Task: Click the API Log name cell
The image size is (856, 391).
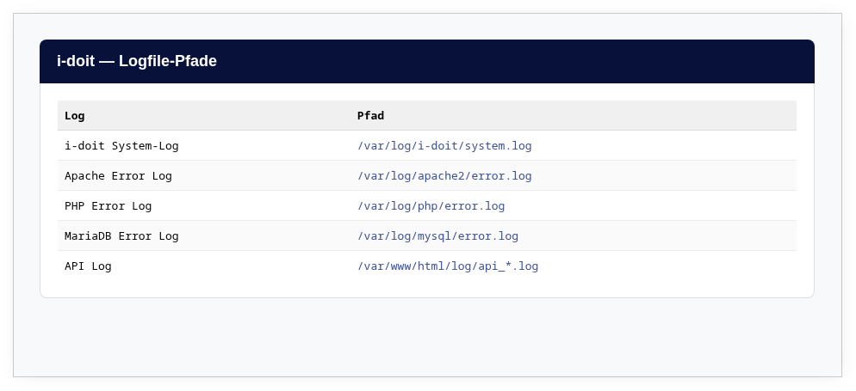Action: 88,266
